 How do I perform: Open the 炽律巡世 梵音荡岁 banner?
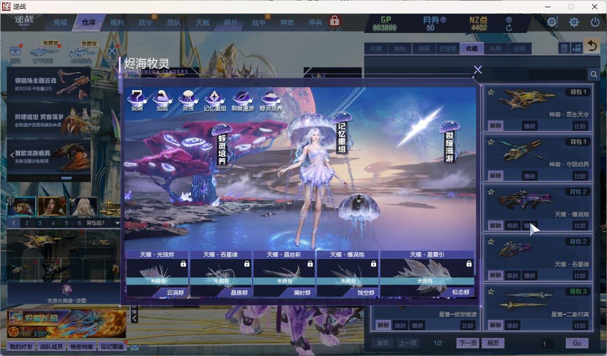point(49,121)
